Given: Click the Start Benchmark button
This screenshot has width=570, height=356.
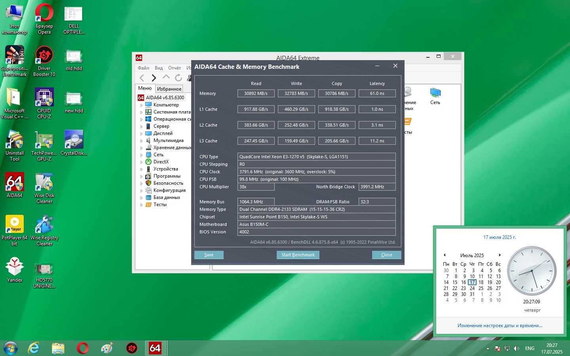Looking at the screenshot, I should point(298,255).
